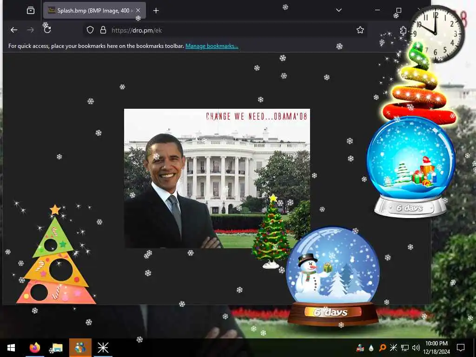The width and height of the screenshot is (476, 357).
Task: Open network settings from the tray
Action: click(x=405, y=348)
